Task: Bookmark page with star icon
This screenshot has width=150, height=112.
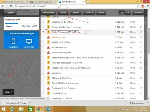Action: pos(138,6)
